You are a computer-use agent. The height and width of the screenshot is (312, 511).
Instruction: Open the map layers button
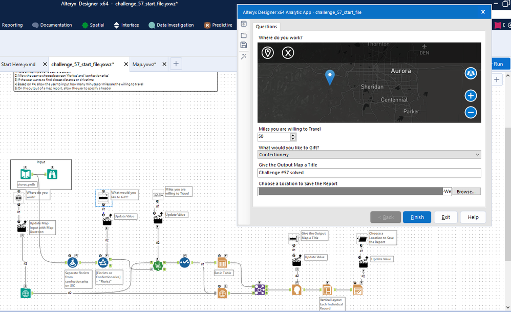coord(471,73)
